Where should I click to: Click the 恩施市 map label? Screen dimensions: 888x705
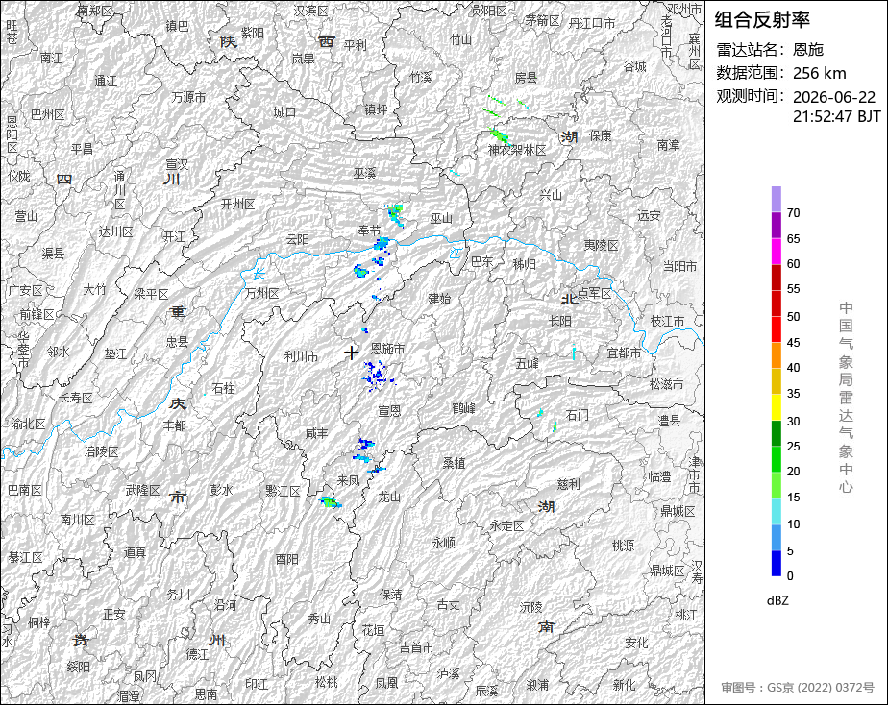pos(388,349)
